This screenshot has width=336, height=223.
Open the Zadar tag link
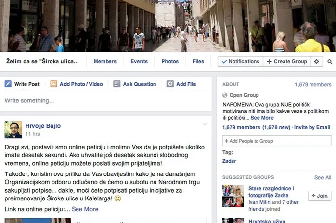[x=229, y=161]
